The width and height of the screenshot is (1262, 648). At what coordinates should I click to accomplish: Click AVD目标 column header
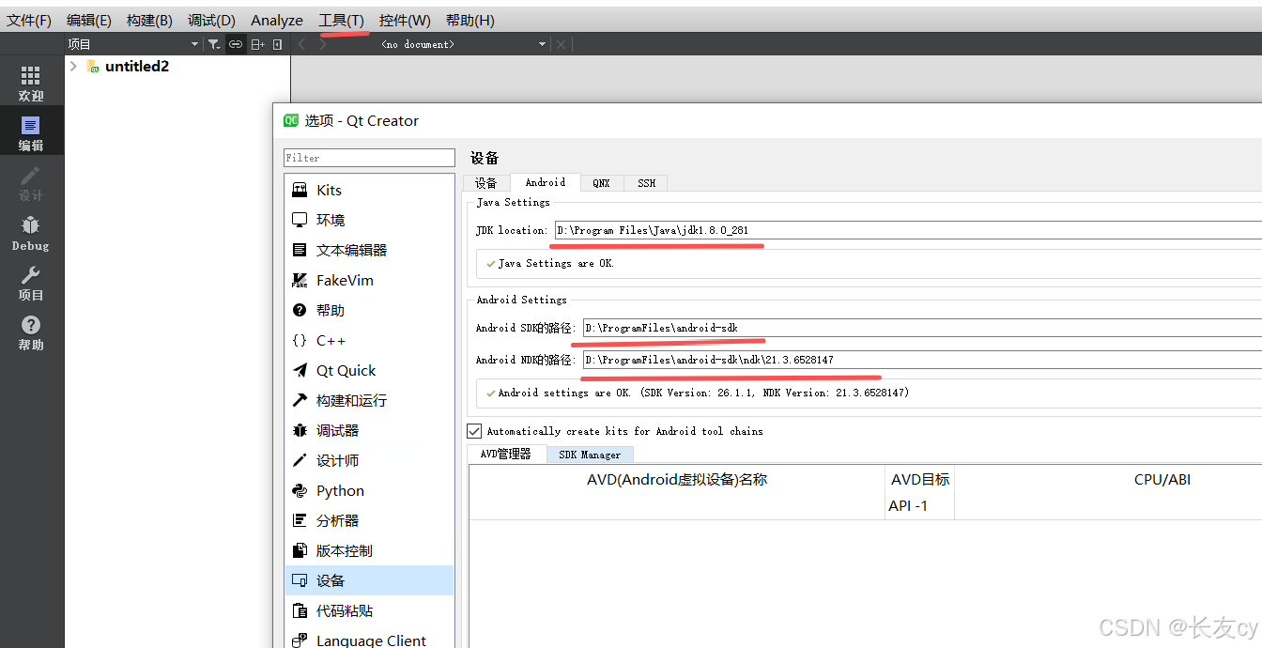point(920,480)
